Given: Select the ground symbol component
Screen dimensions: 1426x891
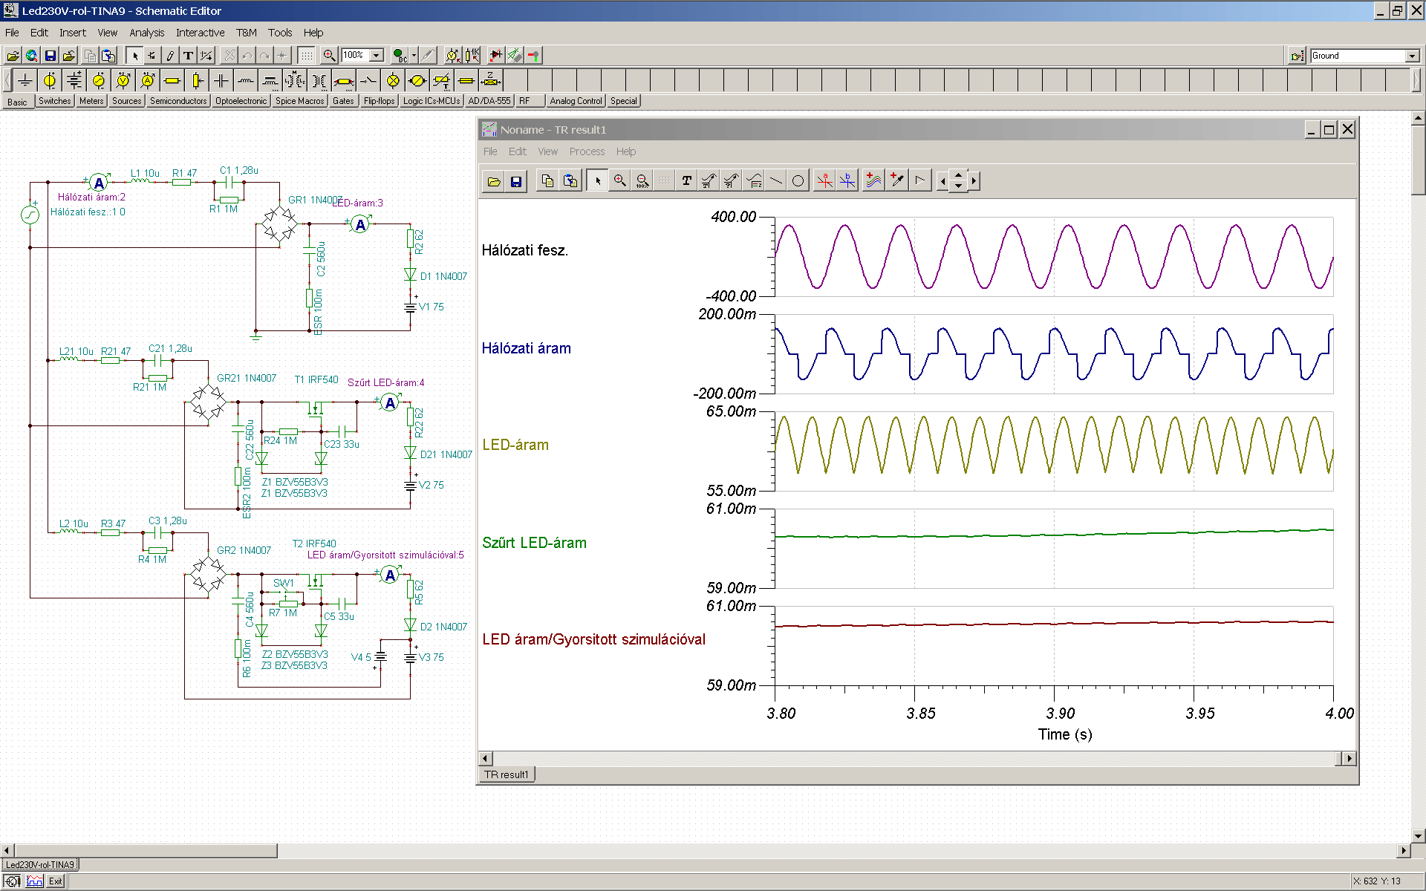Looking at the screenshot, I should click(x=25, y=80).
